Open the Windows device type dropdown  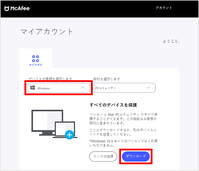click(59, 88)
